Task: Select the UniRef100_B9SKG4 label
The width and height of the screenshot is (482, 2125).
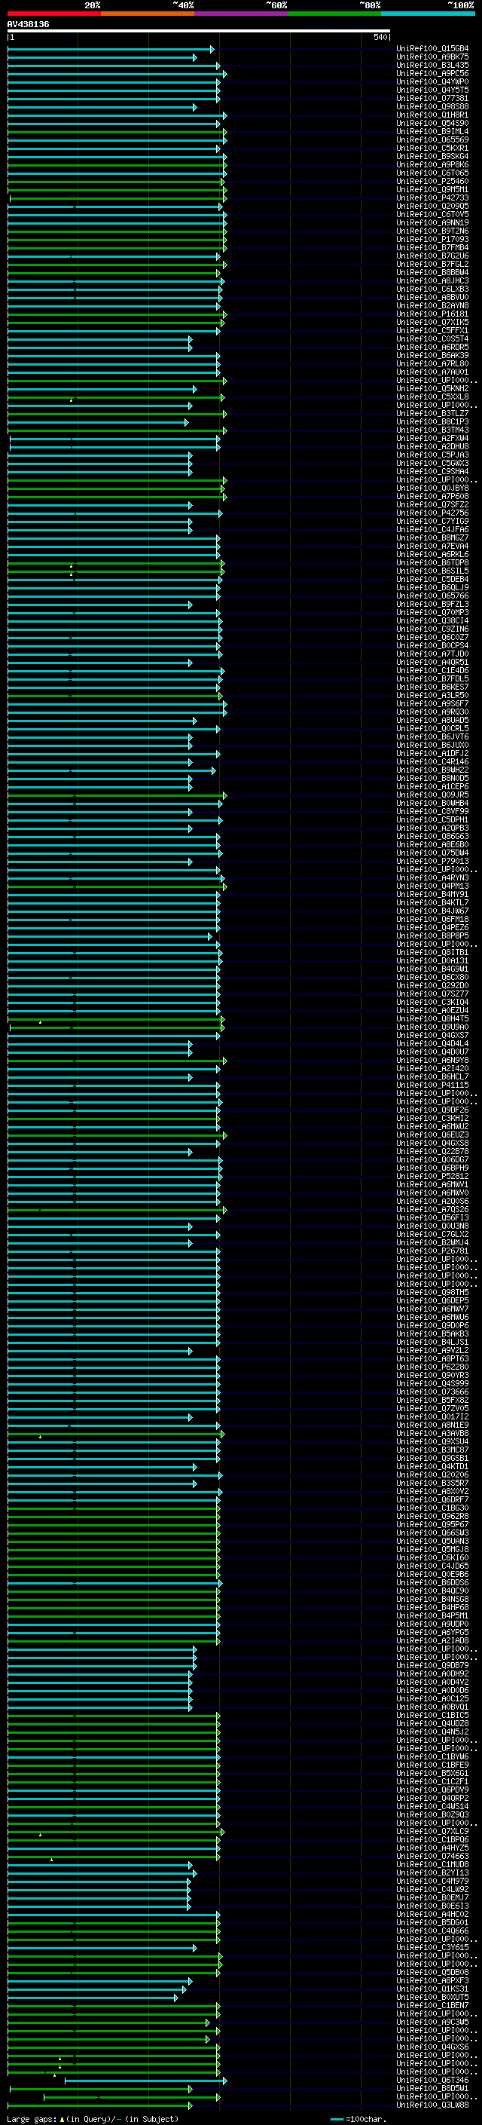Action: tap(432, 156)
